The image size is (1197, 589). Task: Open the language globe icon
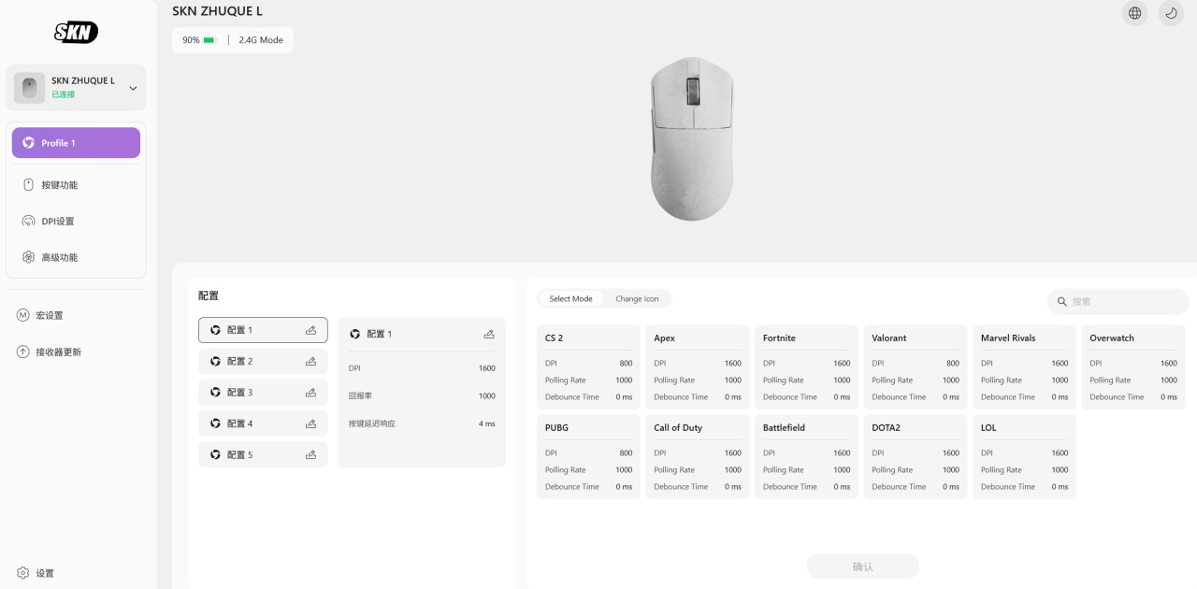coord(1134,13)
